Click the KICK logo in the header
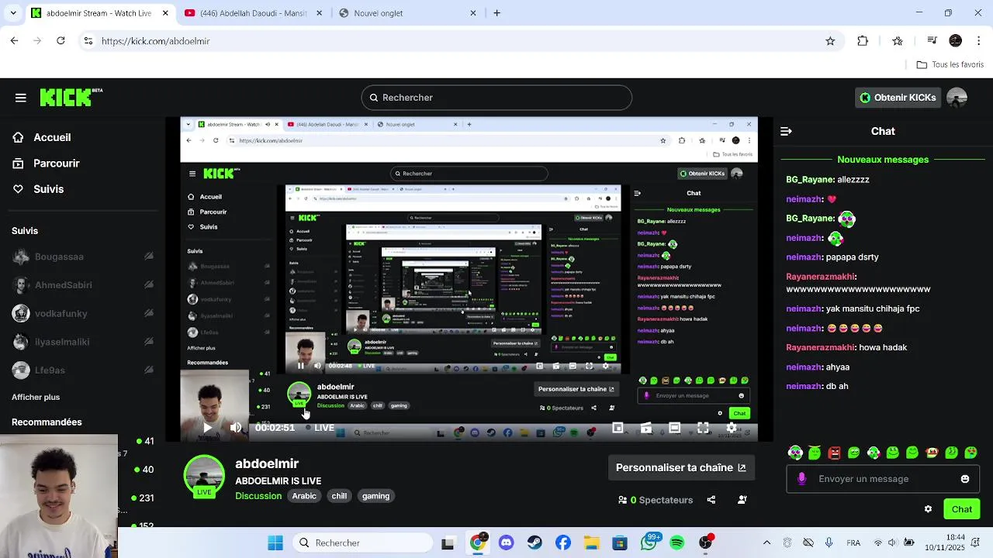 (x=71, y=97)
